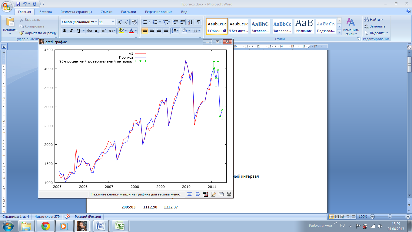
Task: Switch to the Вставка ribbon tab
Action: pos(45,12)
